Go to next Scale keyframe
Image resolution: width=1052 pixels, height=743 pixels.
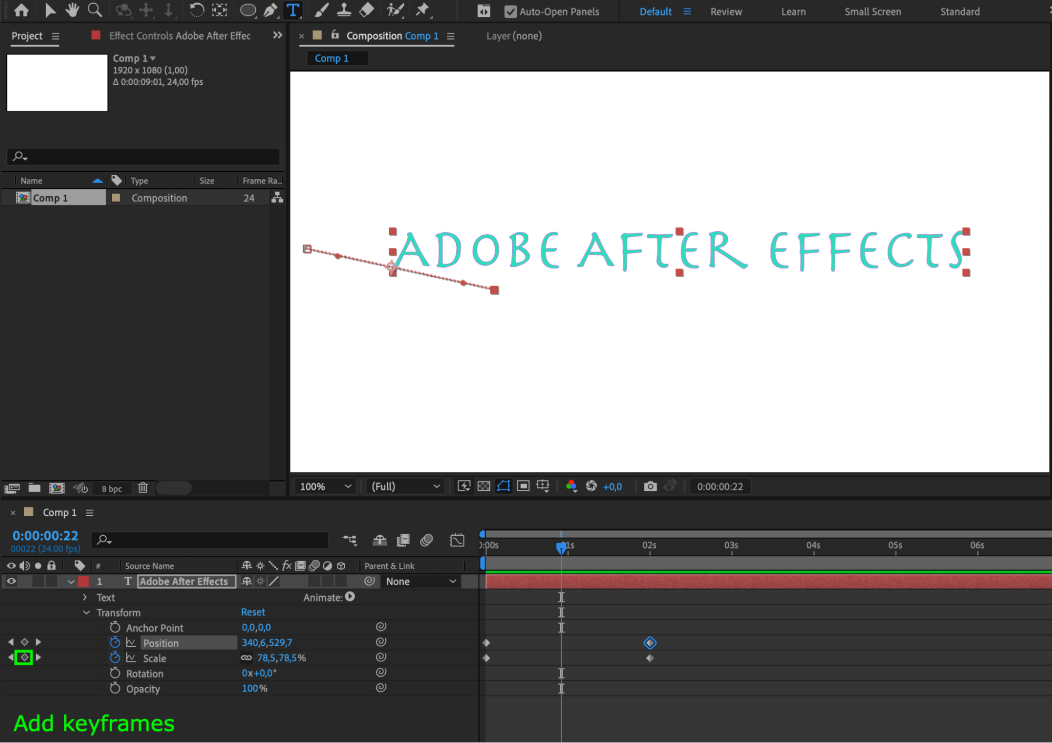pos(38,657)
